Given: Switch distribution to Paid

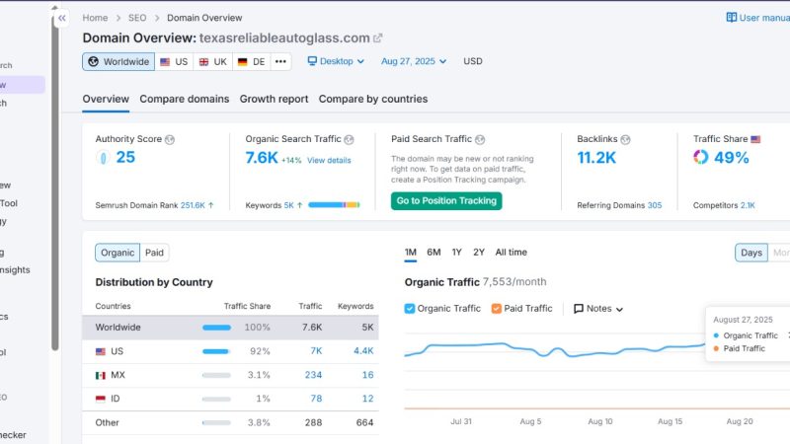Looking at the screenshot, I should (x=154, y=253).
